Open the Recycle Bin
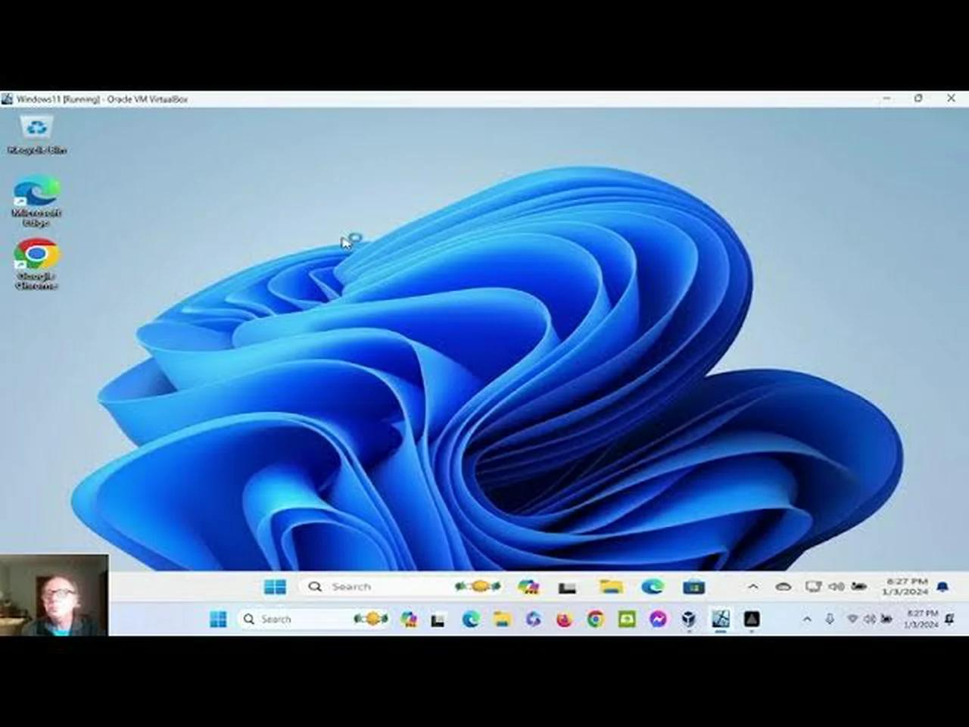Screen dimensions: 969x727 [36, 129]
